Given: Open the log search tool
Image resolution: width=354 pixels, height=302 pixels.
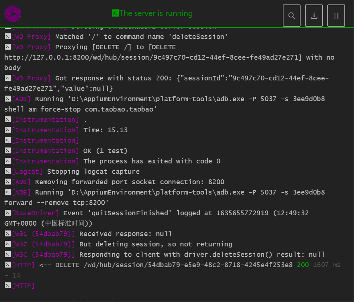Looking at the screenshot, I should [292, 16].
